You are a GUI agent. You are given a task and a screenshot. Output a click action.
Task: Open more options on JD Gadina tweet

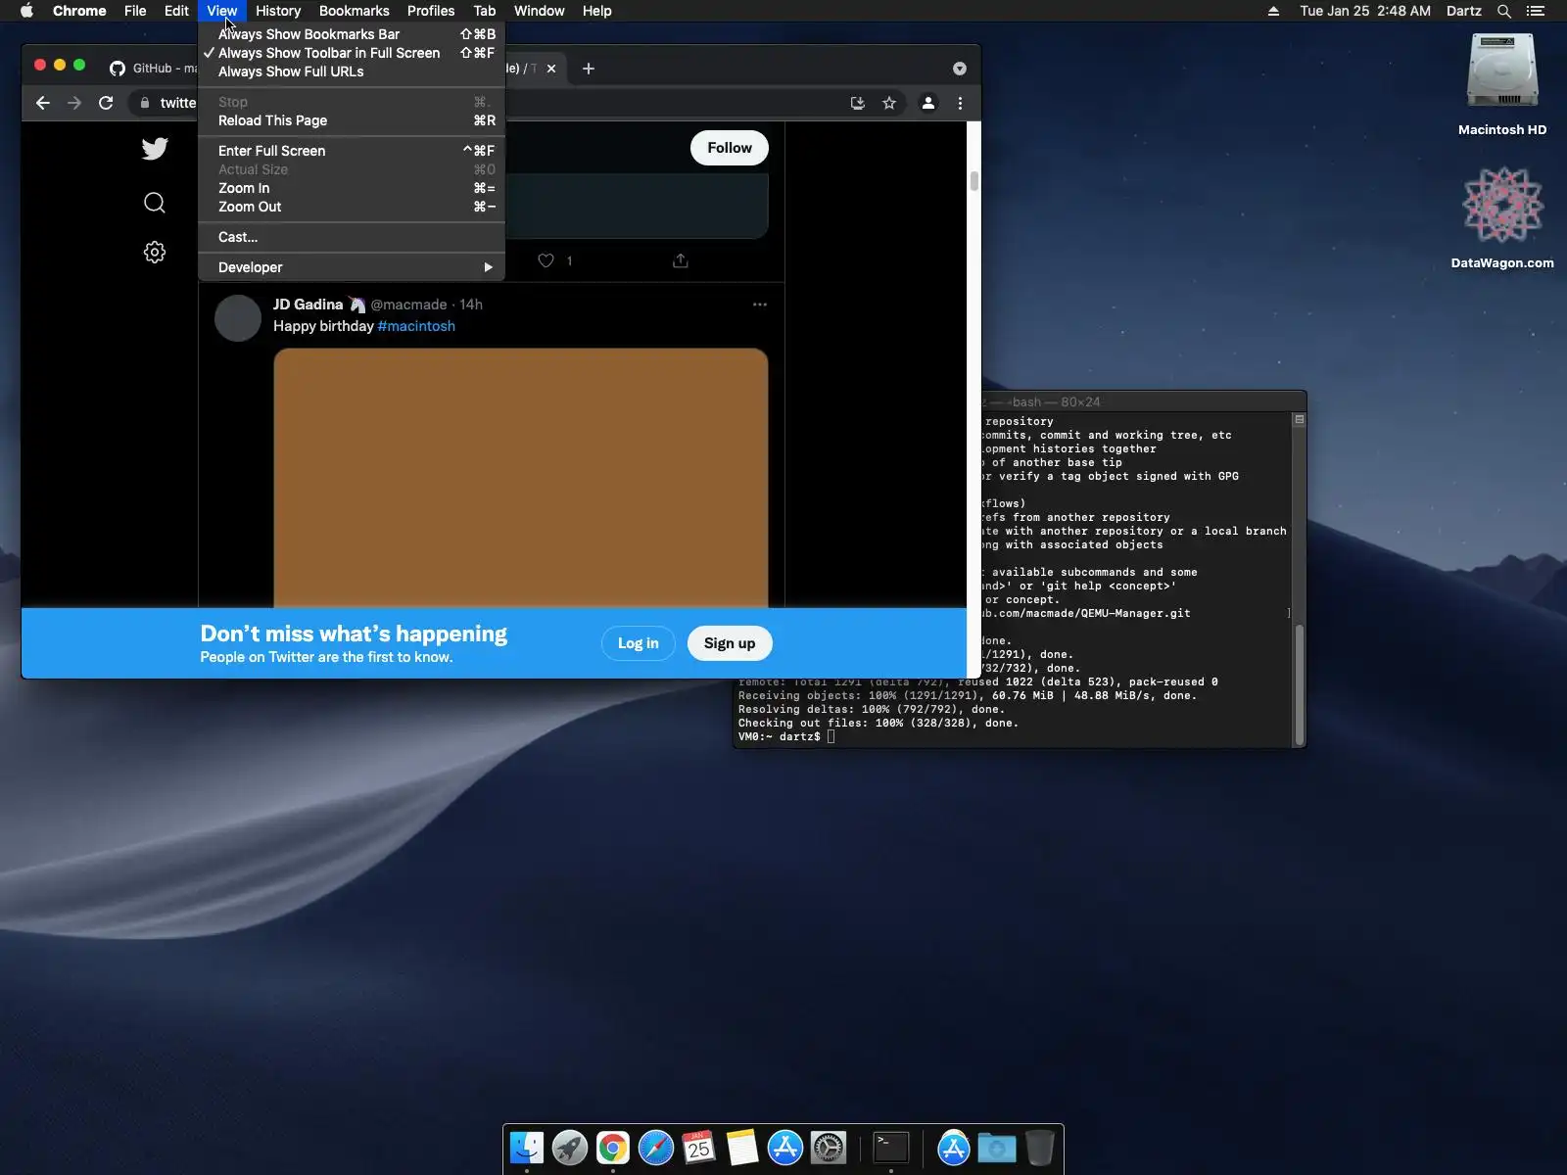(x=760, y=305)
